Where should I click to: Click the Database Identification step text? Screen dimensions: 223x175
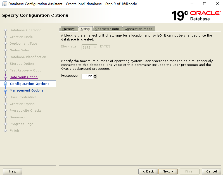tap(28, 57)
